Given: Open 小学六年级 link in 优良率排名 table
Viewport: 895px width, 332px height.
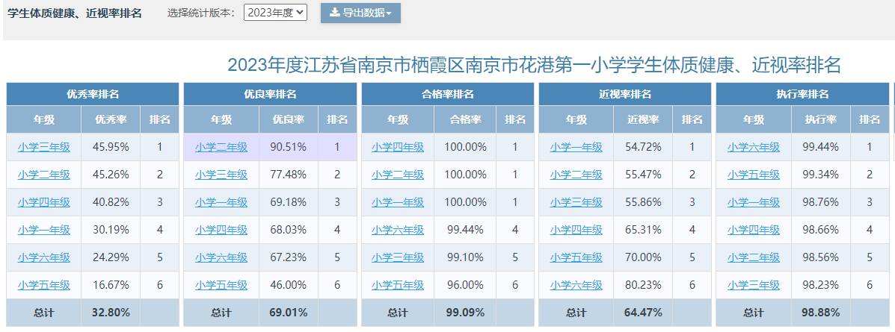Looking at the screenshot, I should [221, 257].
